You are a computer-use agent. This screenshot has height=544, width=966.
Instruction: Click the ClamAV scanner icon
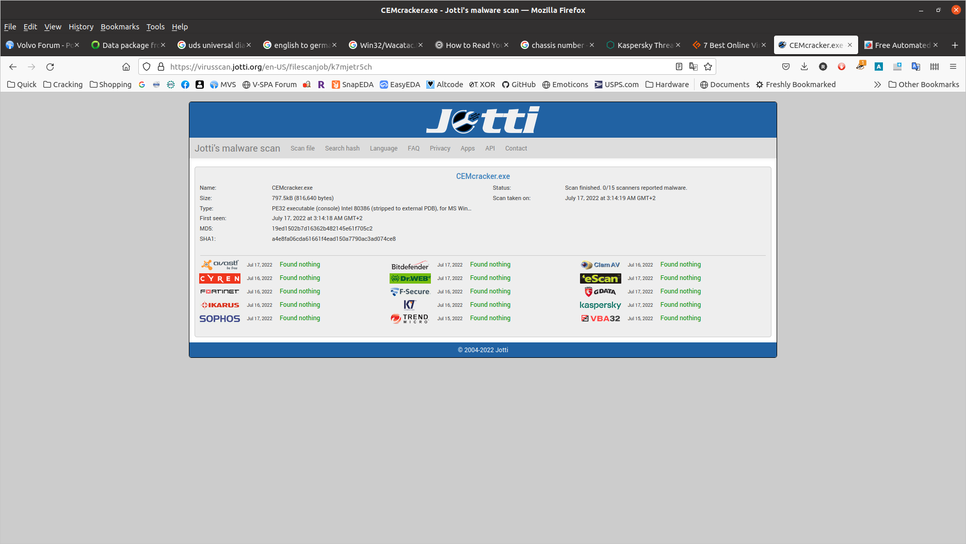pos(600,265)
